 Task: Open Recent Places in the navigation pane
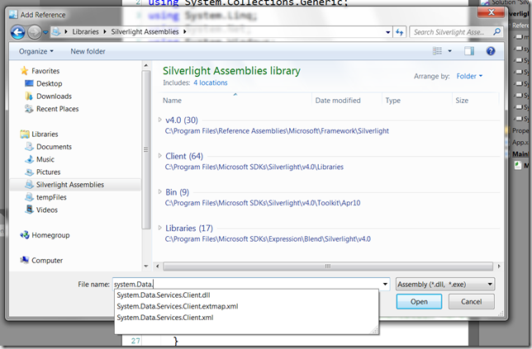click(x=57, y=109)
